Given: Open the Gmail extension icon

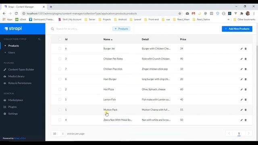Looking at the screenshot, I should point(193,13).
